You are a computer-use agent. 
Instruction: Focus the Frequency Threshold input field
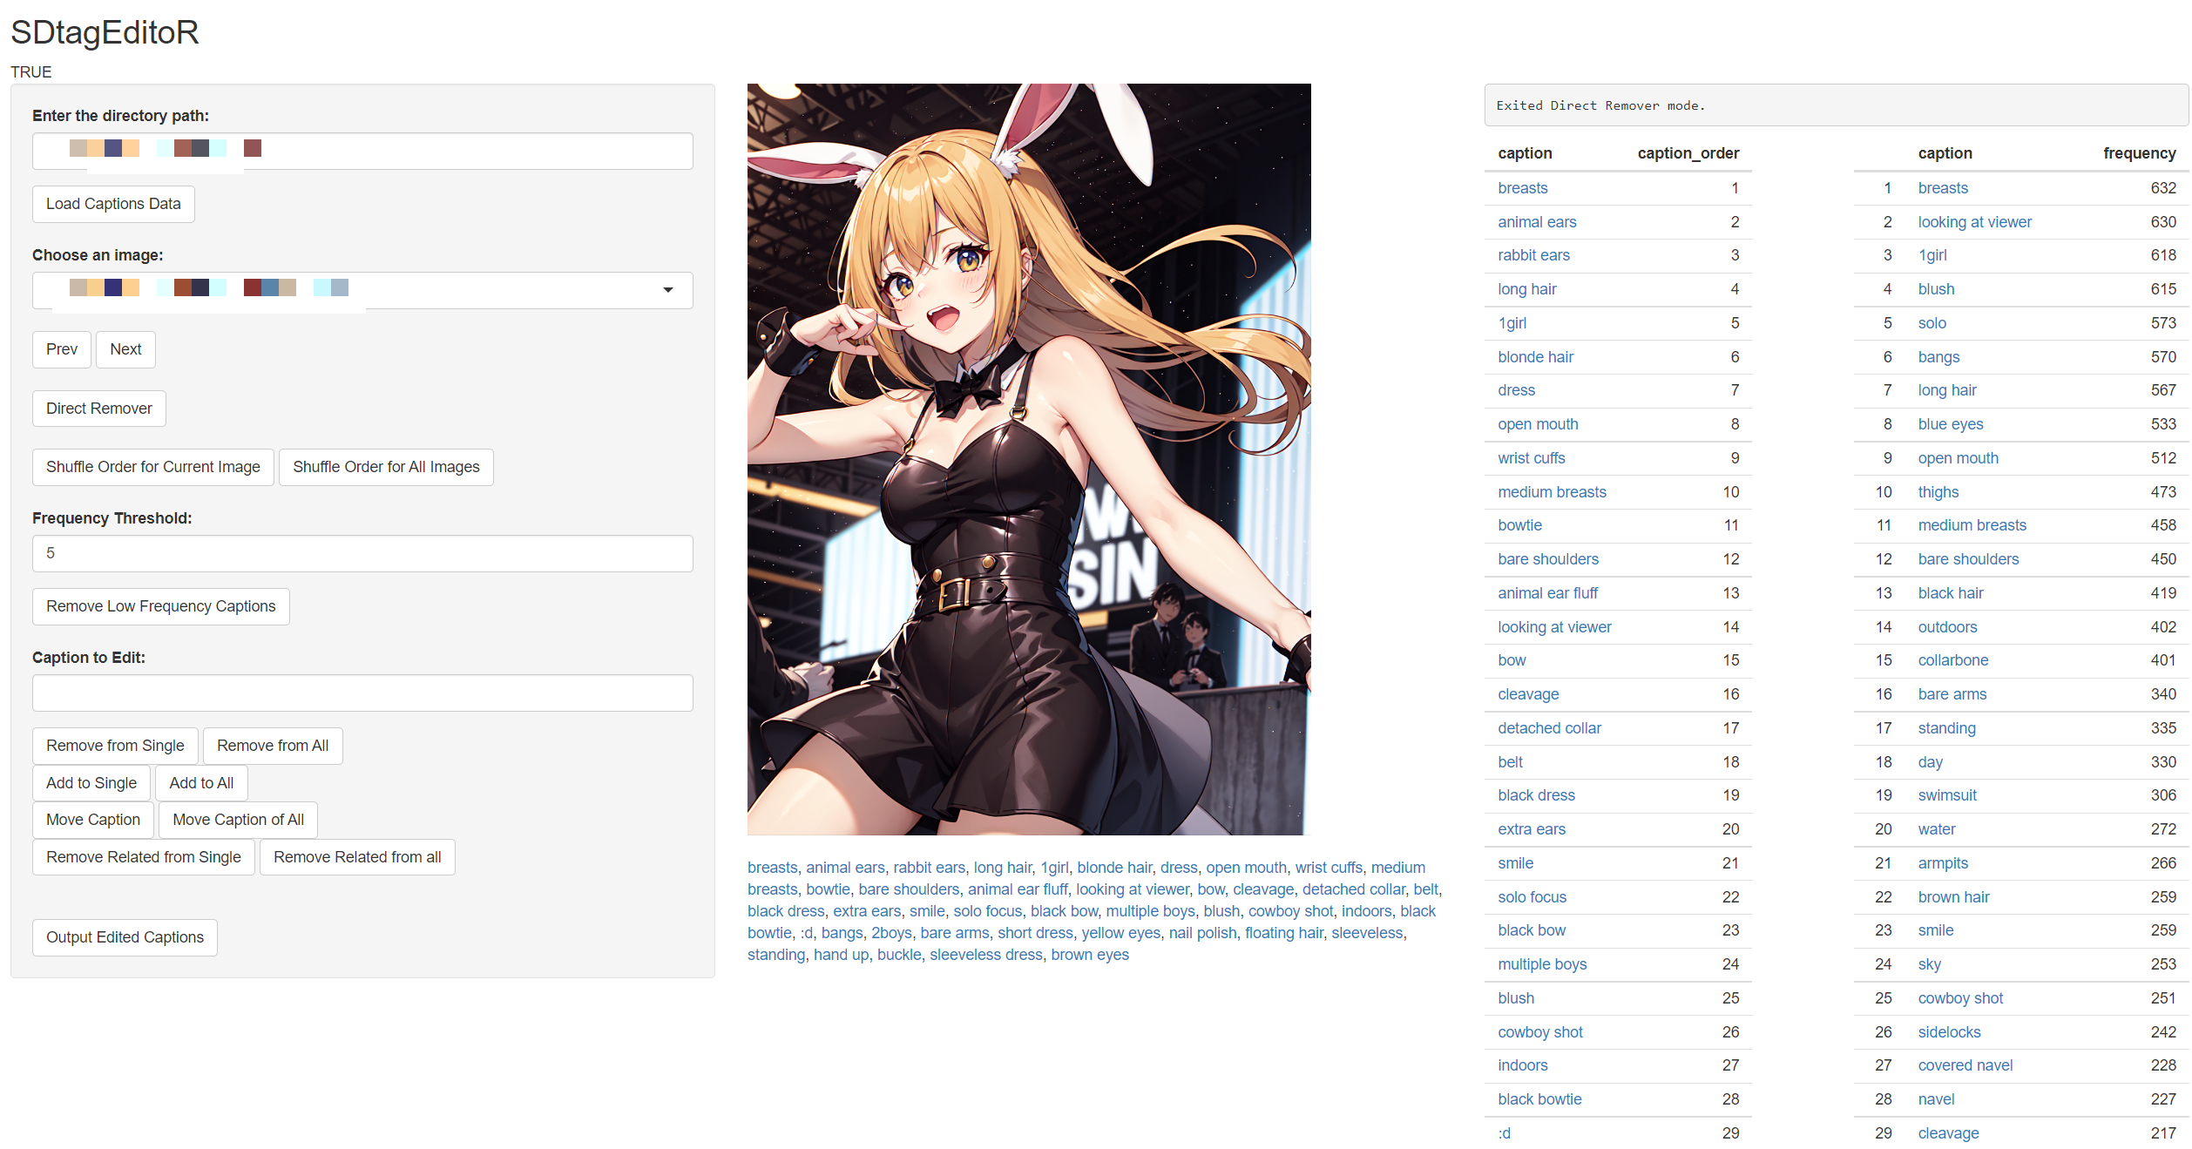(x=362, y=553)
